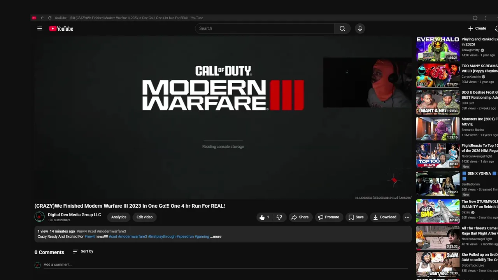
Task: Reload the page with refresh icon
Action: click(49, 18)
